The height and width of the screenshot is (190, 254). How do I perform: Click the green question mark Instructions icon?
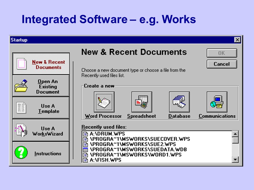point(21,152)
